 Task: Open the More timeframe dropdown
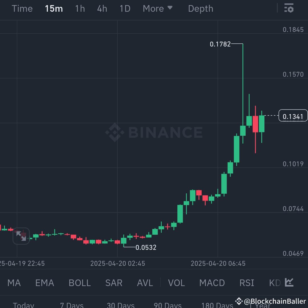(157, 9)
